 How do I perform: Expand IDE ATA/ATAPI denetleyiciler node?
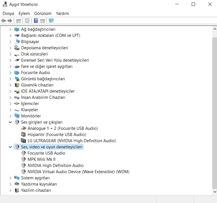point(10,91)
